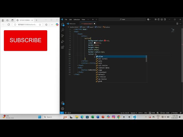Open the Run and Debug view
The image size is (183, 137).
tap(63, 41)
